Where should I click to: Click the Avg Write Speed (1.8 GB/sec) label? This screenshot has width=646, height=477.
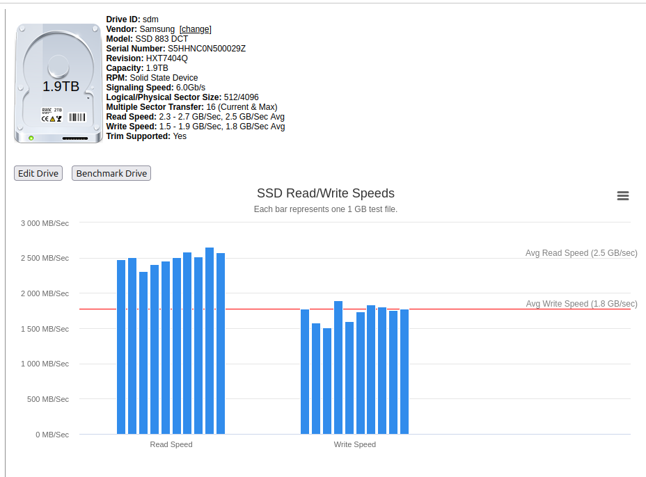tap(581, 304)
